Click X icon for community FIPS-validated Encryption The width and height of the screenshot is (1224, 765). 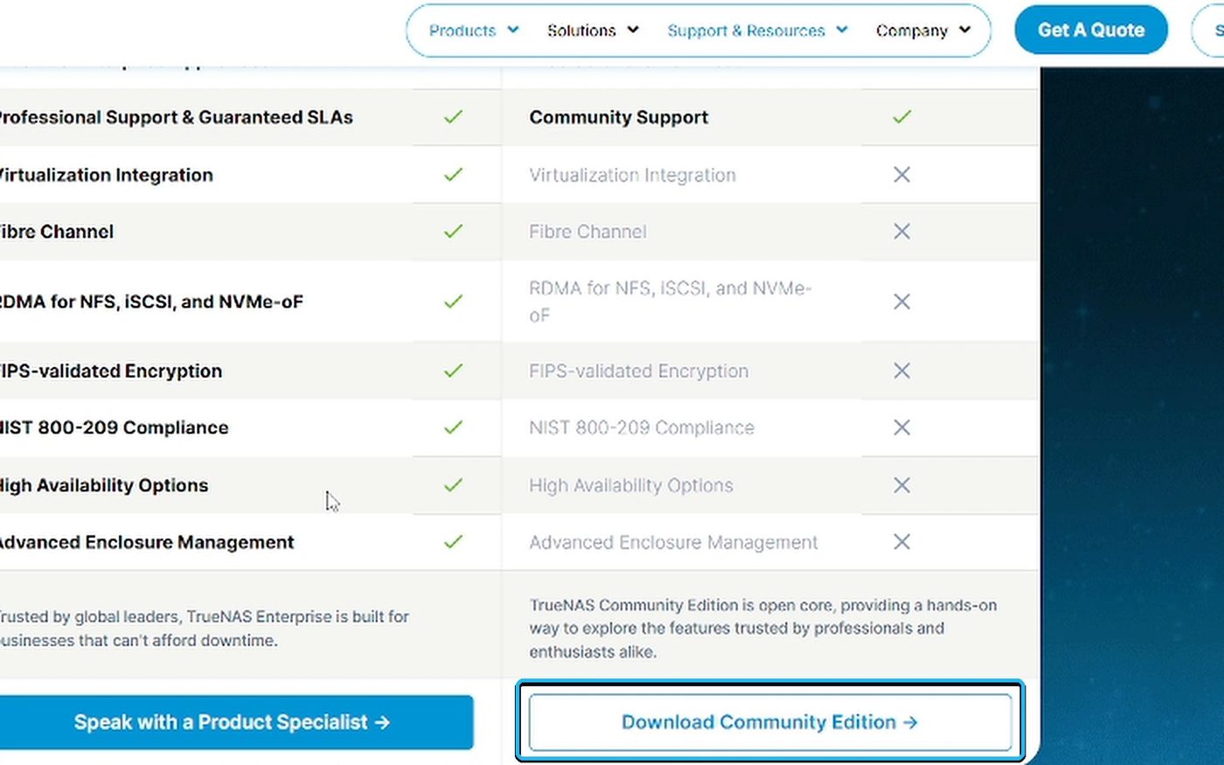tap(901, 371)
